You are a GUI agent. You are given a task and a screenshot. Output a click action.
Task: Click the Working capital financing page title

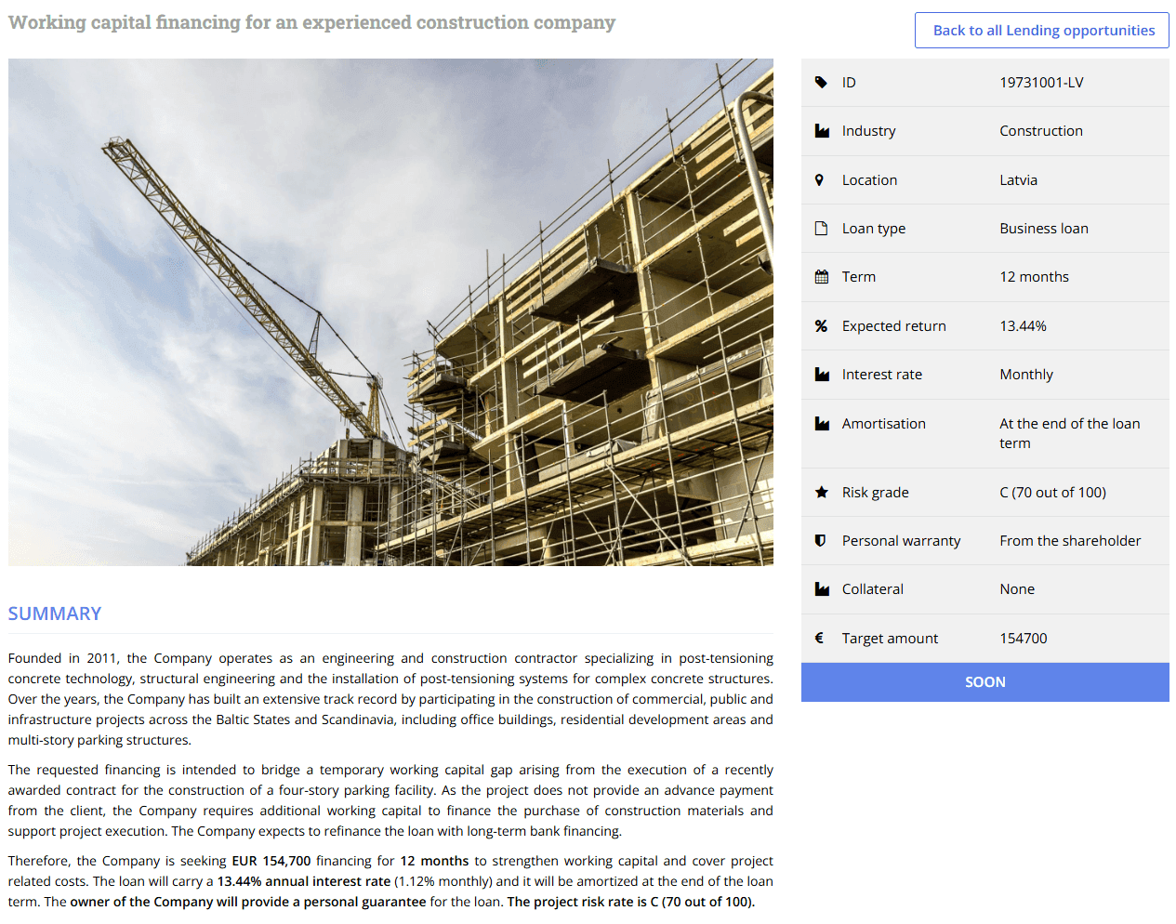[312, 22]
